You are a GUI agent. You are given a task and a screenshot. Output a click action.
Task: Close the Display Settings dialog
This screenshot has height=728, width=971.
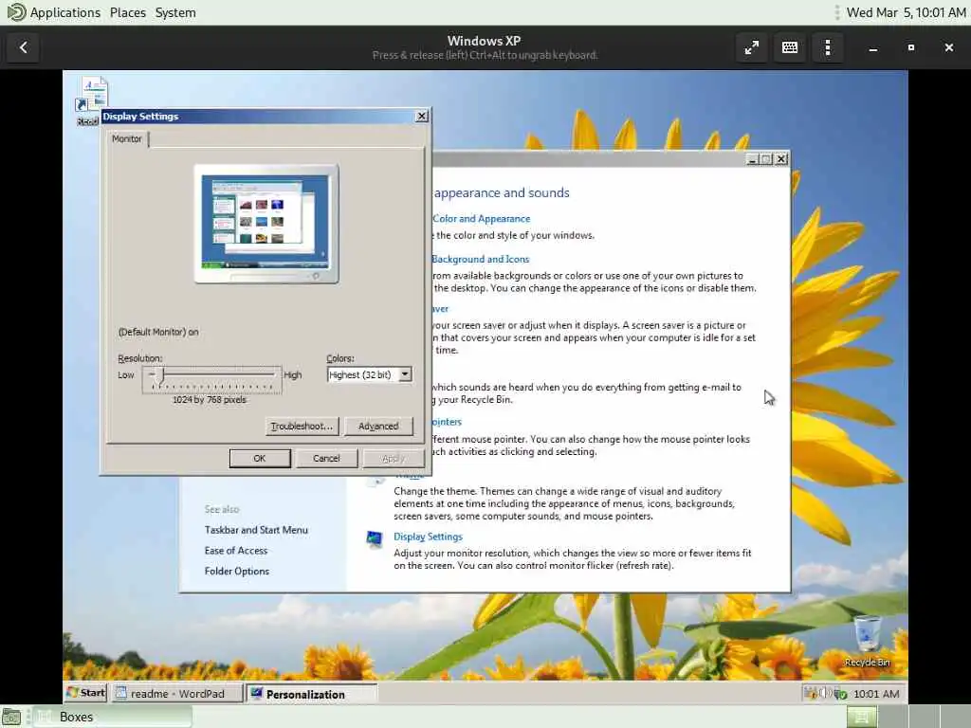pyautogui.click(x=422, y=116)
